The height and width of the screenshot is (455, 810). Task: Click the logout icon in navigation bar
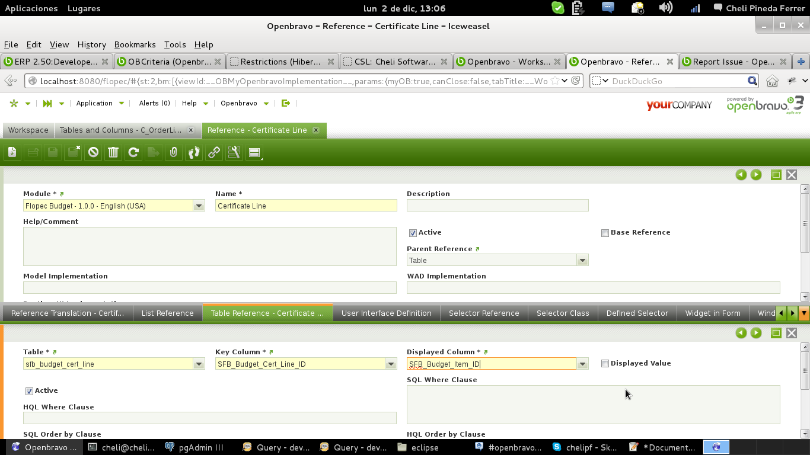286,103
